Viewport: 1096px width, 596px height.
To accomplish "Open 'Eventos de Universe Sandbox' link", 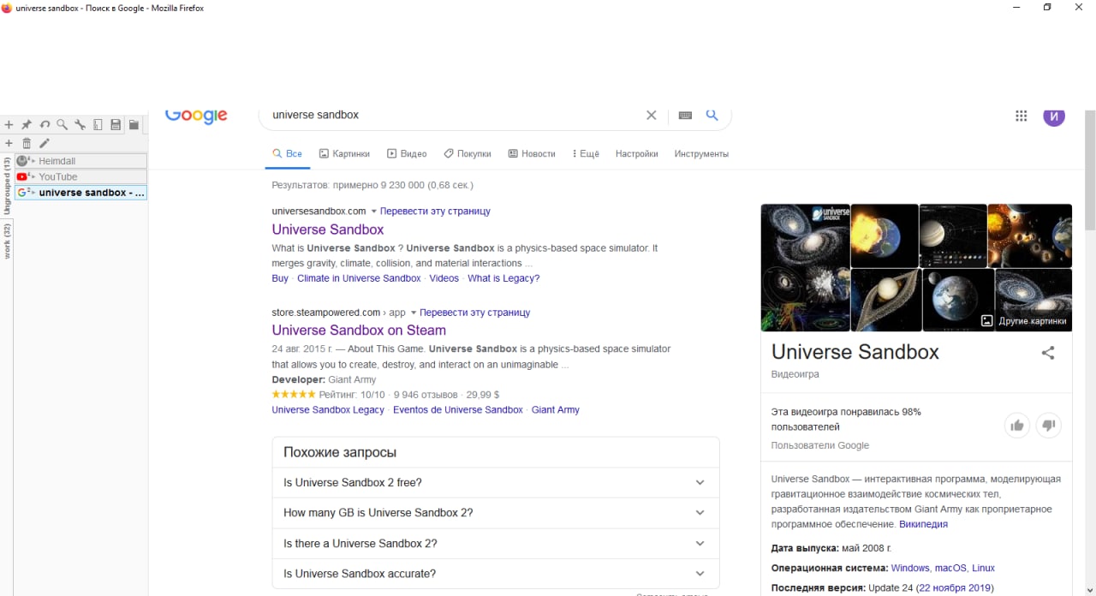I will pos(458,410).
